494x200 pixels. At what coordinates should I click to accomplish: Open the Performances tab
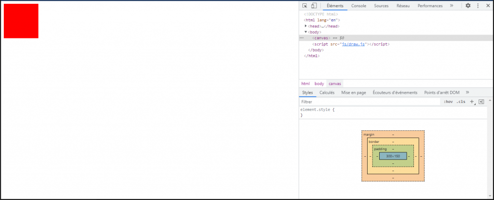(430, 6)
